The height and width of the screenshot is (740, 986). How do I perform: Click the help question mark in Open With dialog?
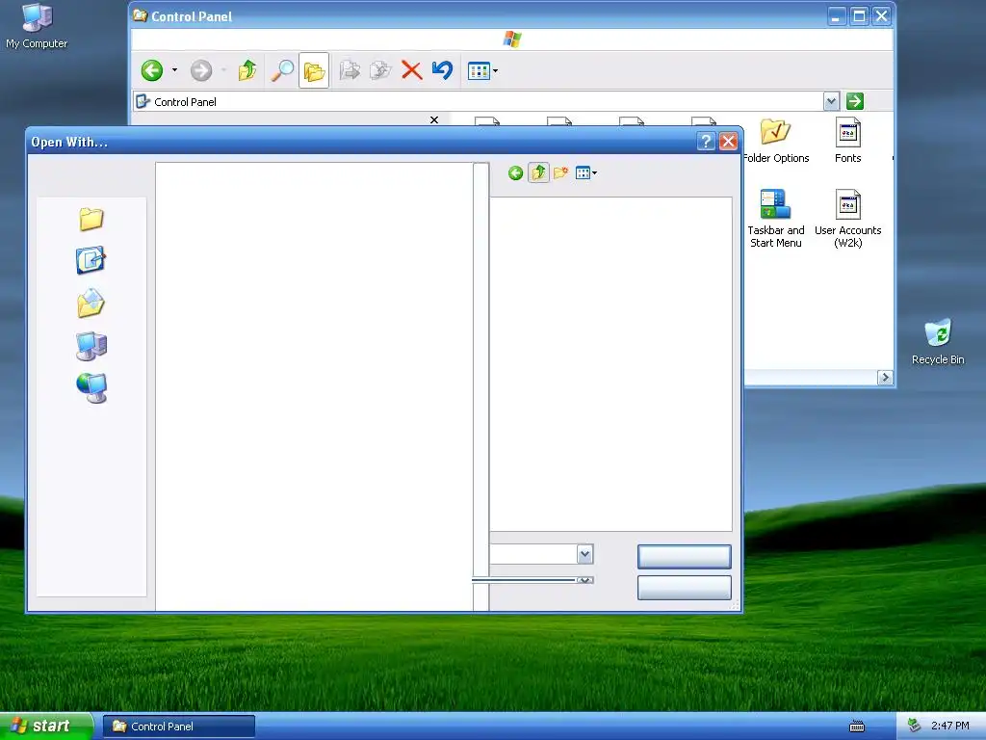(x=706, y=142)
